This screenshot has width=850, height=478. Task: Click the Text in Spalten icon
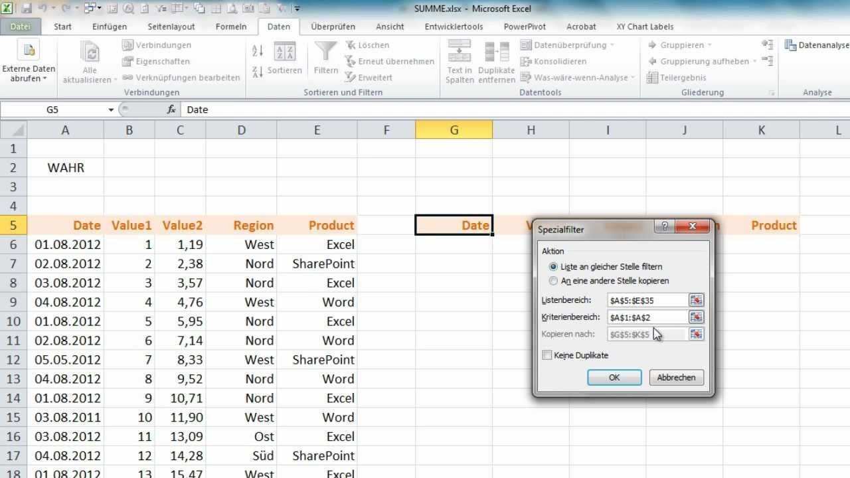coord(460,52)
